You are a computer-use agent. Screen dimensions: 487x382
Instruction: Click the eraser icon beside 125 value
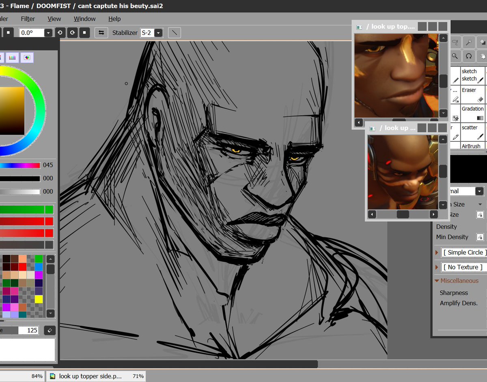point(50,330)
